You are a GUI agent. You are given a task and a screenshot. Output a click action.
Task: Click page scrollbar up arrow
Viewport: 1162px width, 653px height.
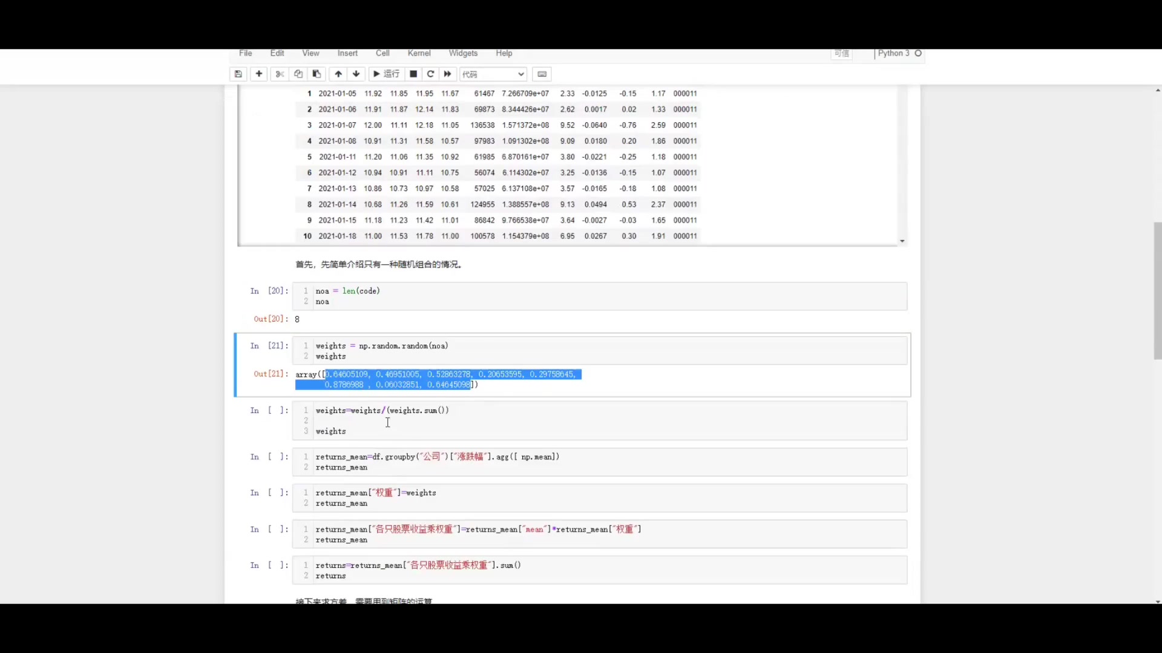(x=1157, y=90)
